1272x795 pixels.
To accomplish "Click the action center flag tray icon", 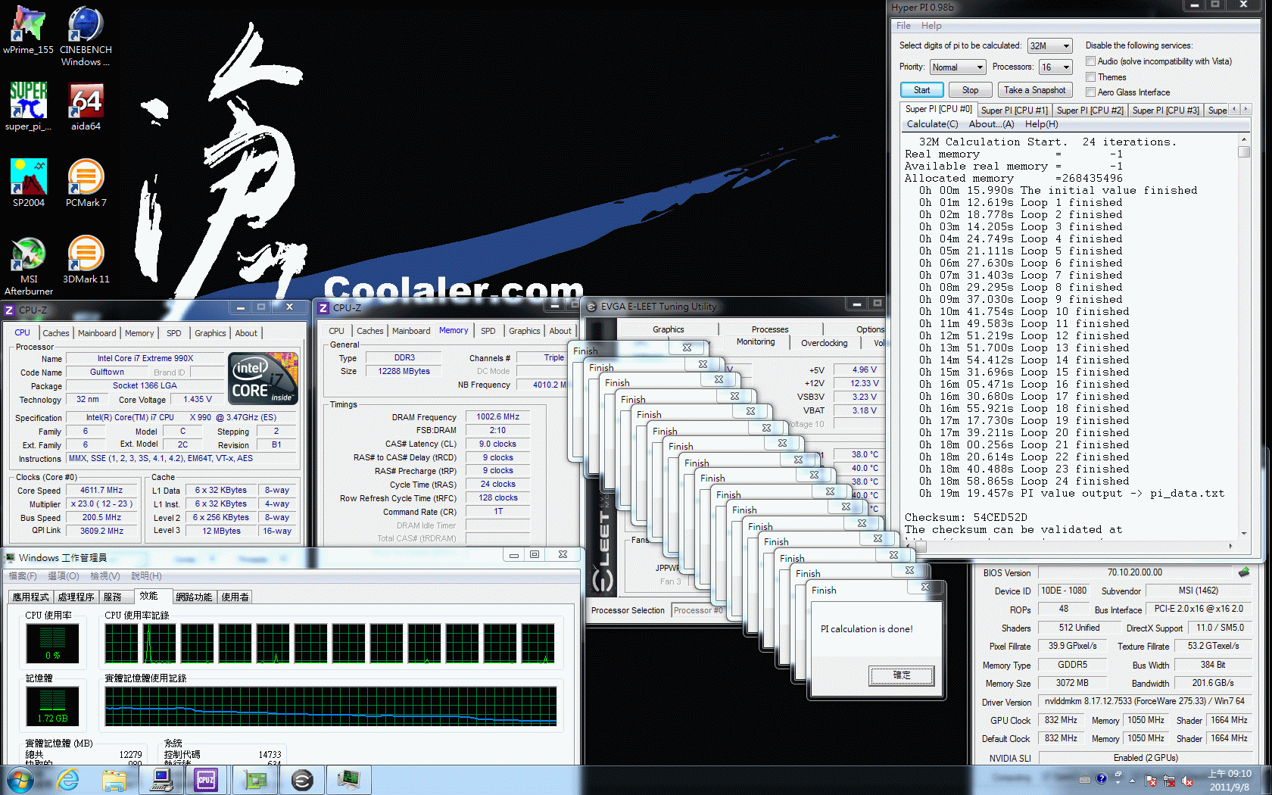I will [1151, 781].
